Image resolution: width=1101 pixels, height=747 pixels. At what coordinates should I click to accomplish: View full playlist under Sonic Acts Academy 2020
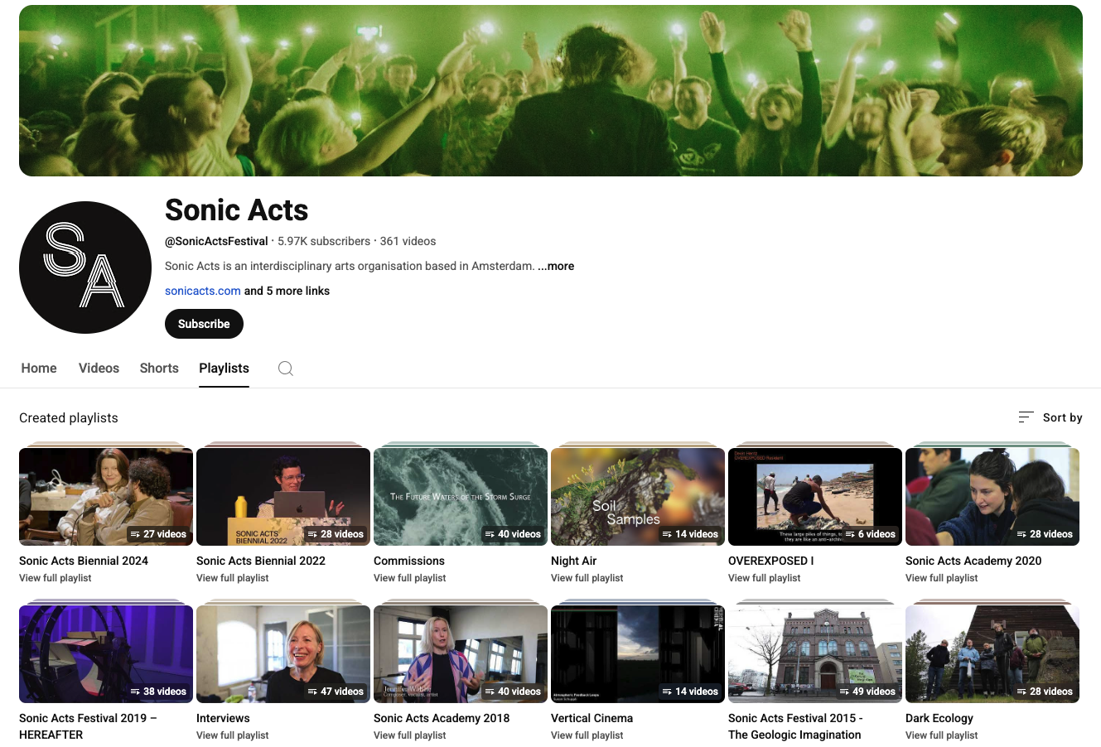942,578
